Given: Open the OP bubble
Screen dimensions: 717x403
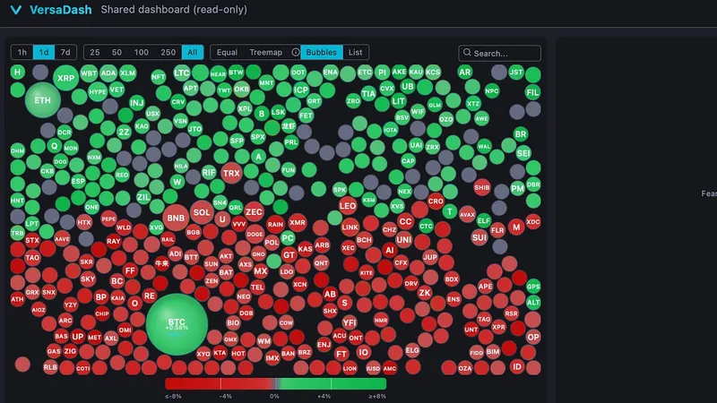Looking at the screenshot, I should 533,338.
